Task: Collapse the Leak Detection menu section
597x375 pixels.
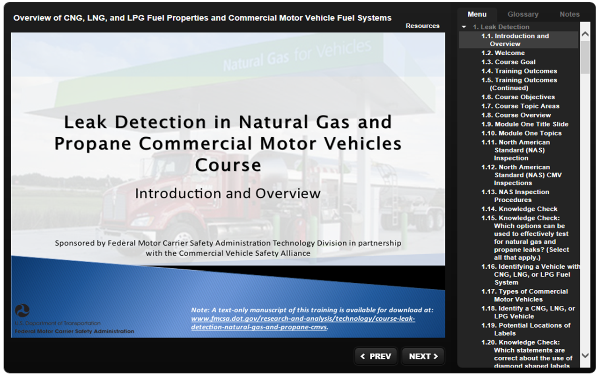Action: (464, 27)
